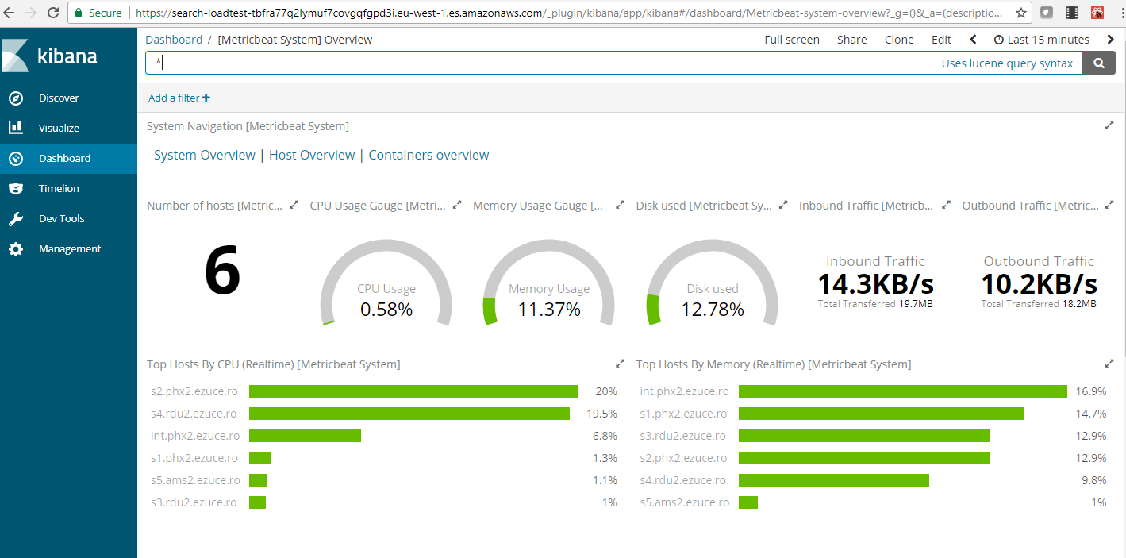Open Dev Tools via its wrench icon

(x=16, y=218)
